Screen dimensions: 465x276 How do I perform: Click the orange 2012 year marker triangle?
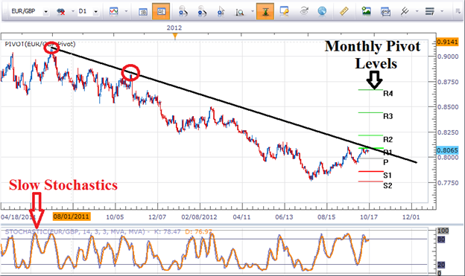(175, 36)
